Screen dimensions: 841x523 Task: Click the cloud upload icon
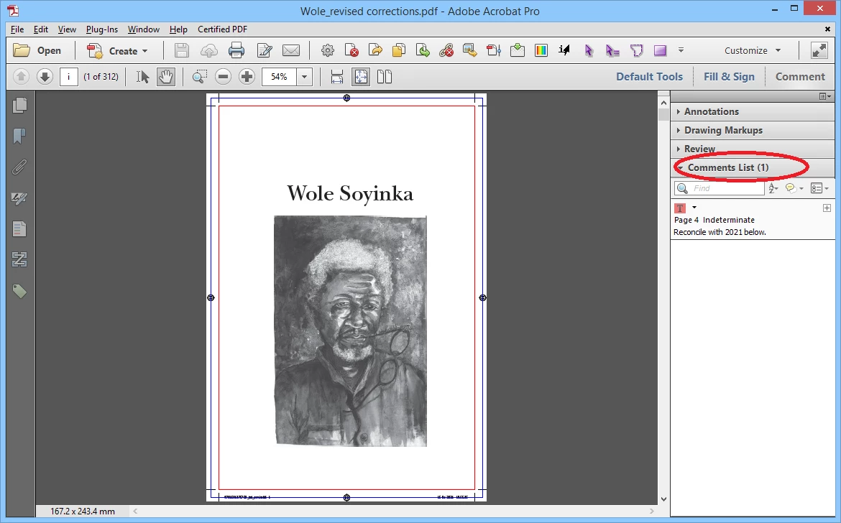209,51
